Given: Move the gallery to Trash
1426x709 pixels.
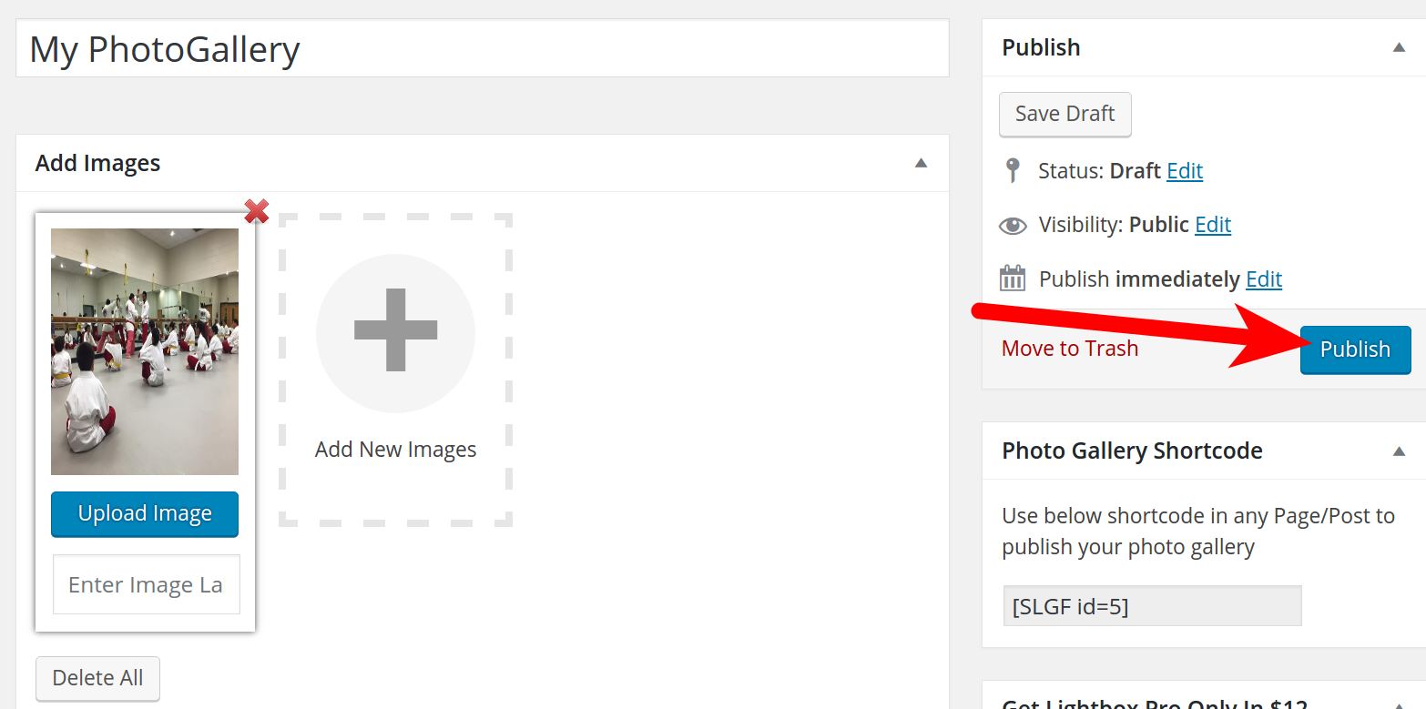Looking at the screenshot, I should pos(1070,349).
